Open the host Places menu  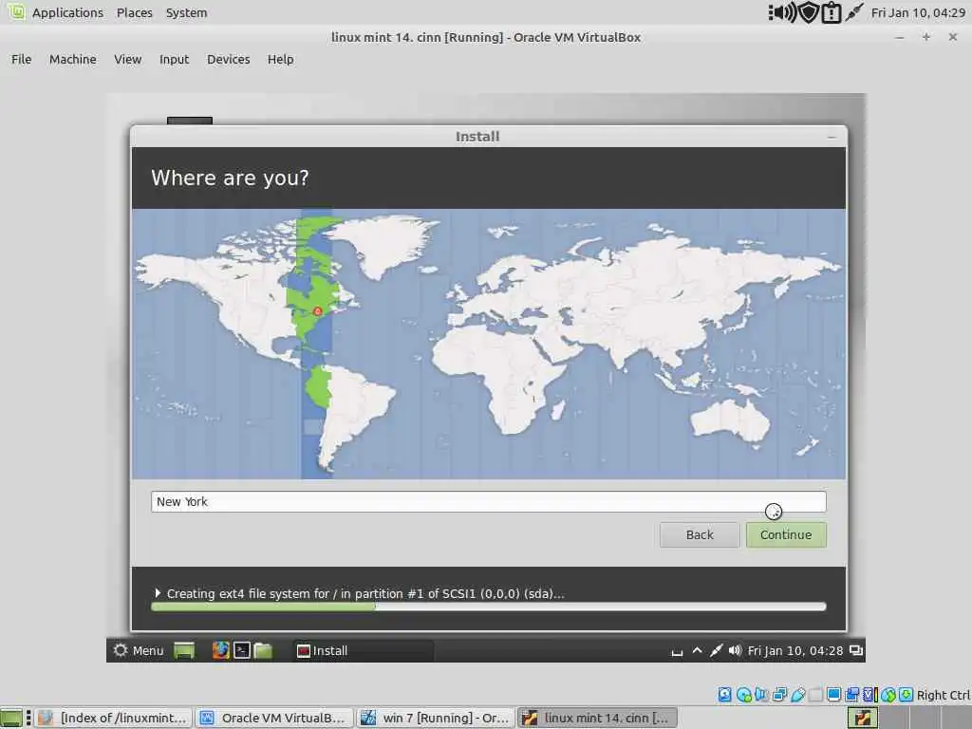pos(135,12)
